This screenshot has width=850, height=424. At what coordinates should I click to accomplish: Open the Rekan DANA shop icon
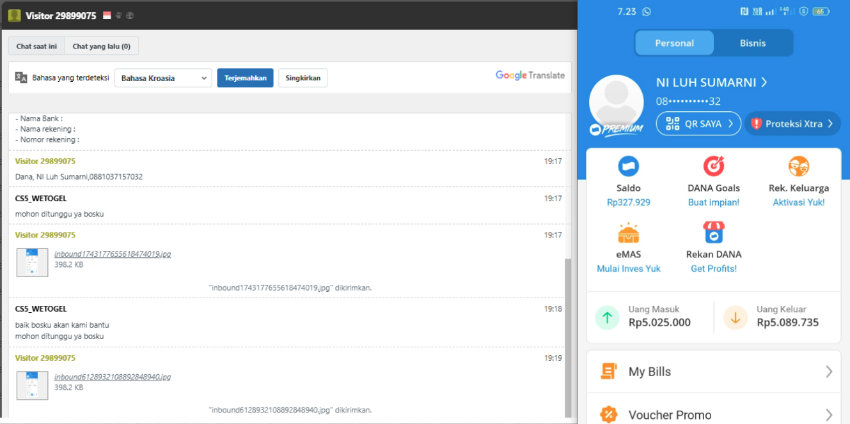(x=714, y=233)
